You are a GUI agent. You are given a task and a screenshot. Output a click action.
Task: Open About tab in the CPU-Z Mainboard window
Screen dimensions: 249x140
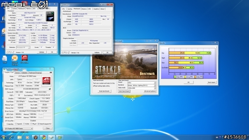pos(103,9)
